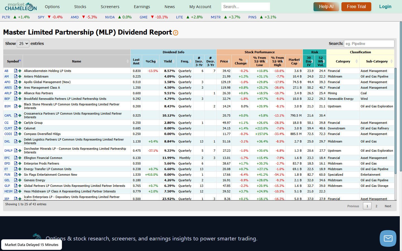402x251 pixels.
Task: Sort by the Category column header
Action: click(x=343, y=61)
